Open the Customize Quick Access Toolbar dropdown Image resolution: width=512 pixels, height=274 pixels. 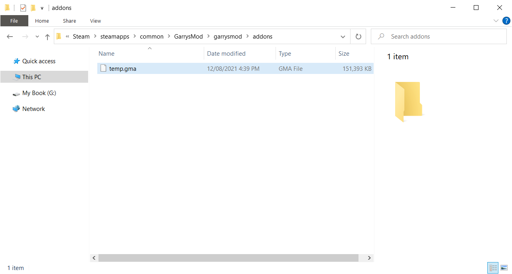(x=42, y=8)
